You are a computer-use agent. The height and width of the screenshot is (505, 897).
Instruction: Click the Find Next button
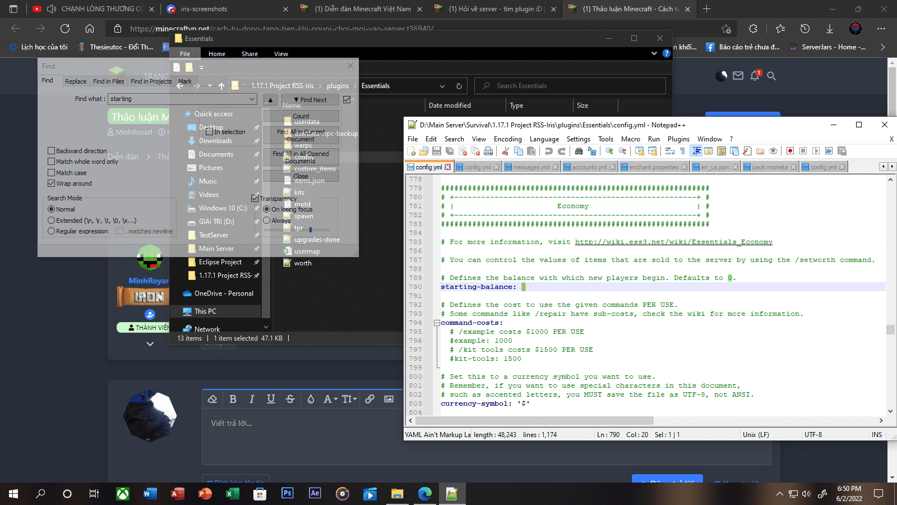tap(310, 100)
